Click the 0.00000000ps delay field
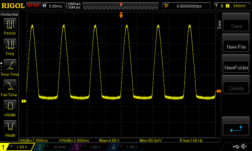The image size is (252, 151). tap(189, 6)
